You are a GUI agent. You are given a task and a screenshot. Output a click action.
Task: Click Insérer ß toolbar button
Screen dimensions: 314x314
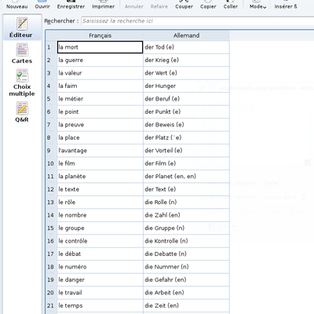(286, 5)
